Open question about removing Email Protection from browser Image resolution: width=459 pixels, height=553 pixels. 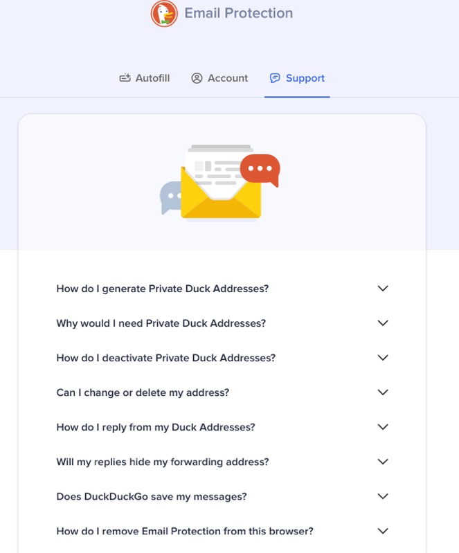point(185,531)
